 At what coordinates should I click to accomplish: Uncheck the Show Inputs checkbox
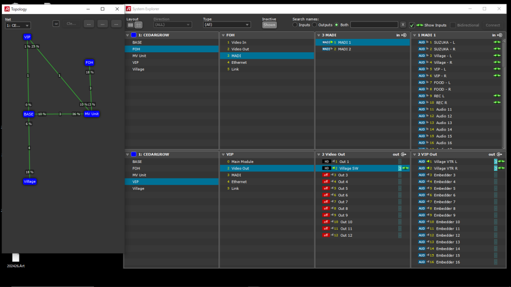(412, 25)
